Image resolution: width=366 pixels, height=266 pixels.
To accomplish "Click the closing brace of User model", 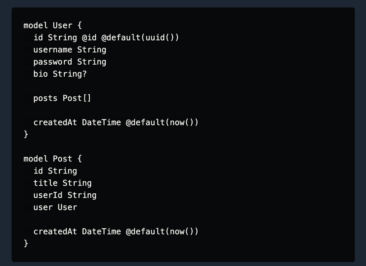I will pyautogui.click(x=26, y=134).
